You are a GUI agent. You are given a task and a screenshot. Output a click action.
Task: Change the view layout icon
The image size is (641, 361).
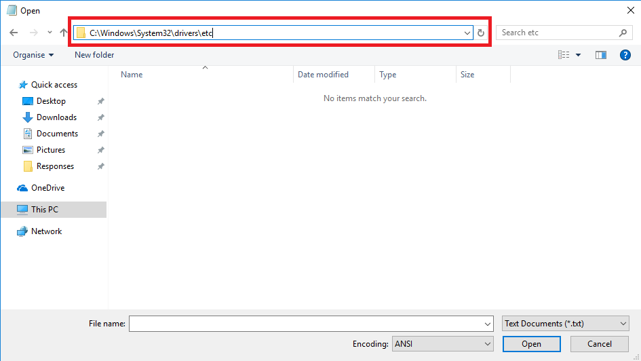564,55
